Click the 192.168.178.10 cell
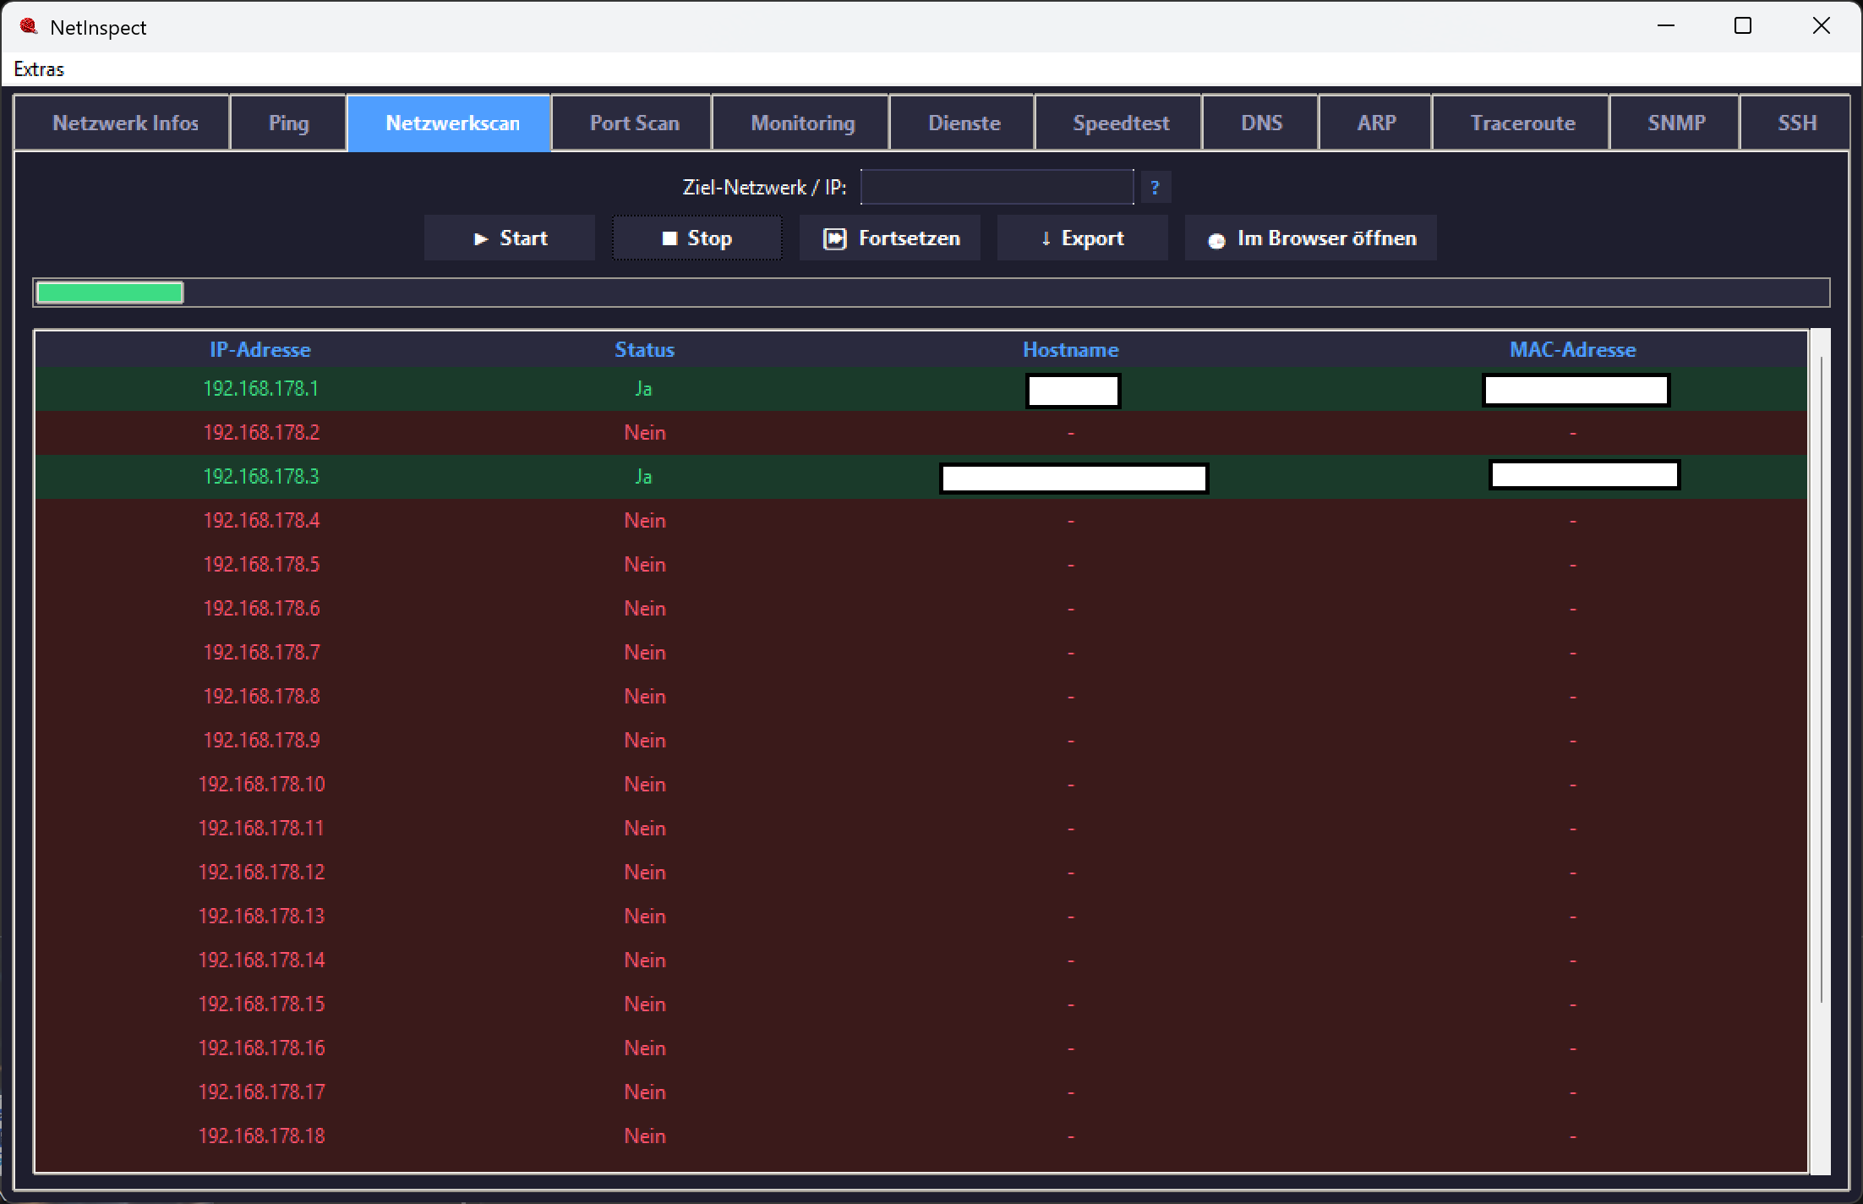 (x=261, y=784)
